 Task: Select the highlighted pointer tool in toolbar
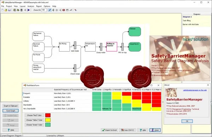tap(50, 10)
